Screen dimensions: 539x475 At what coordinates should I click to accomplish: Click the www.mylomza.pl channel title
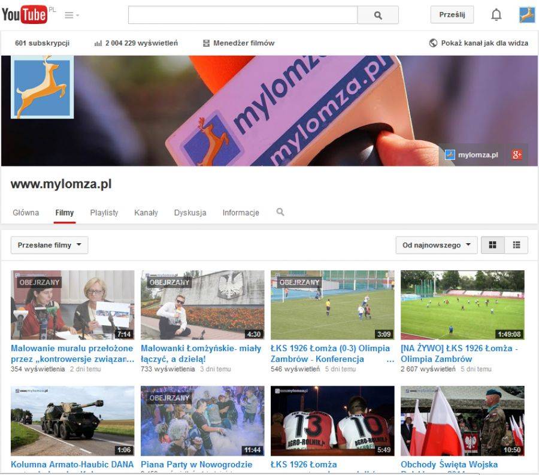(x=61, y=184)
